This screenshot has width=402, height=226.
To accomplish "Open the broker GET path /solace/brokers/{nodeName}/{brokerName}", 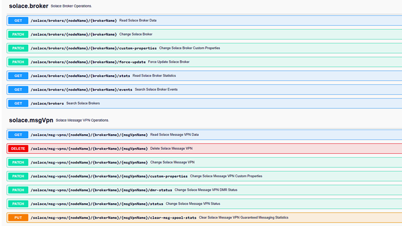I will (x=74, y=21).
